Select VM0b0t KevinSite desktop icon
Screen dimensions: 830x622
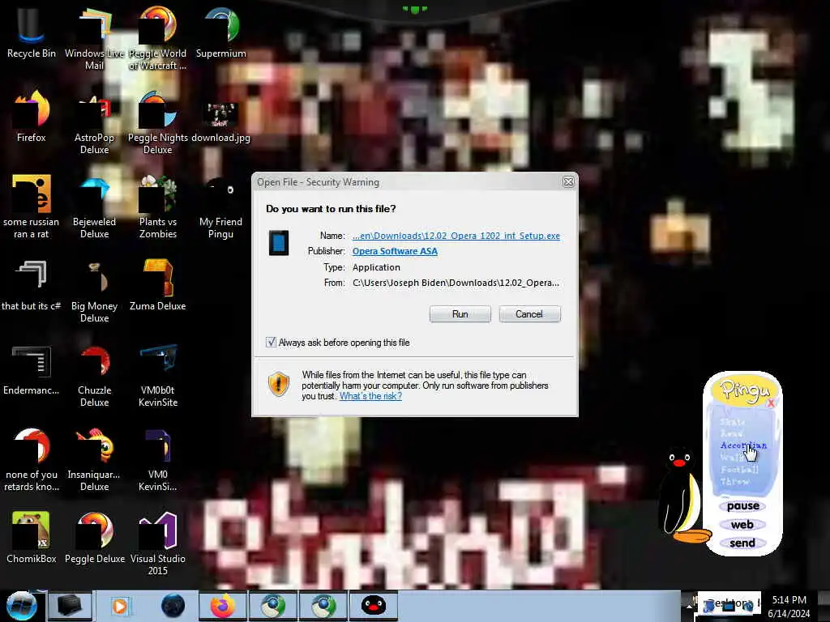[157, 376]
